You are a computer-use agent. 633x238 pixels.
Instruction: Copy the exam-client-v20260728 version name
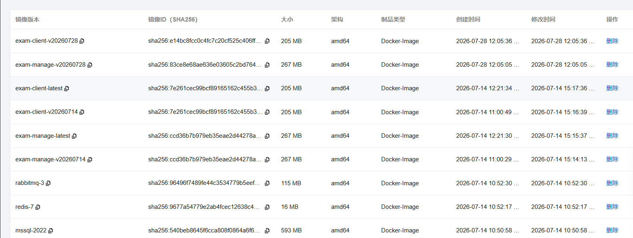pyautogui.click(x=82, y=41)
